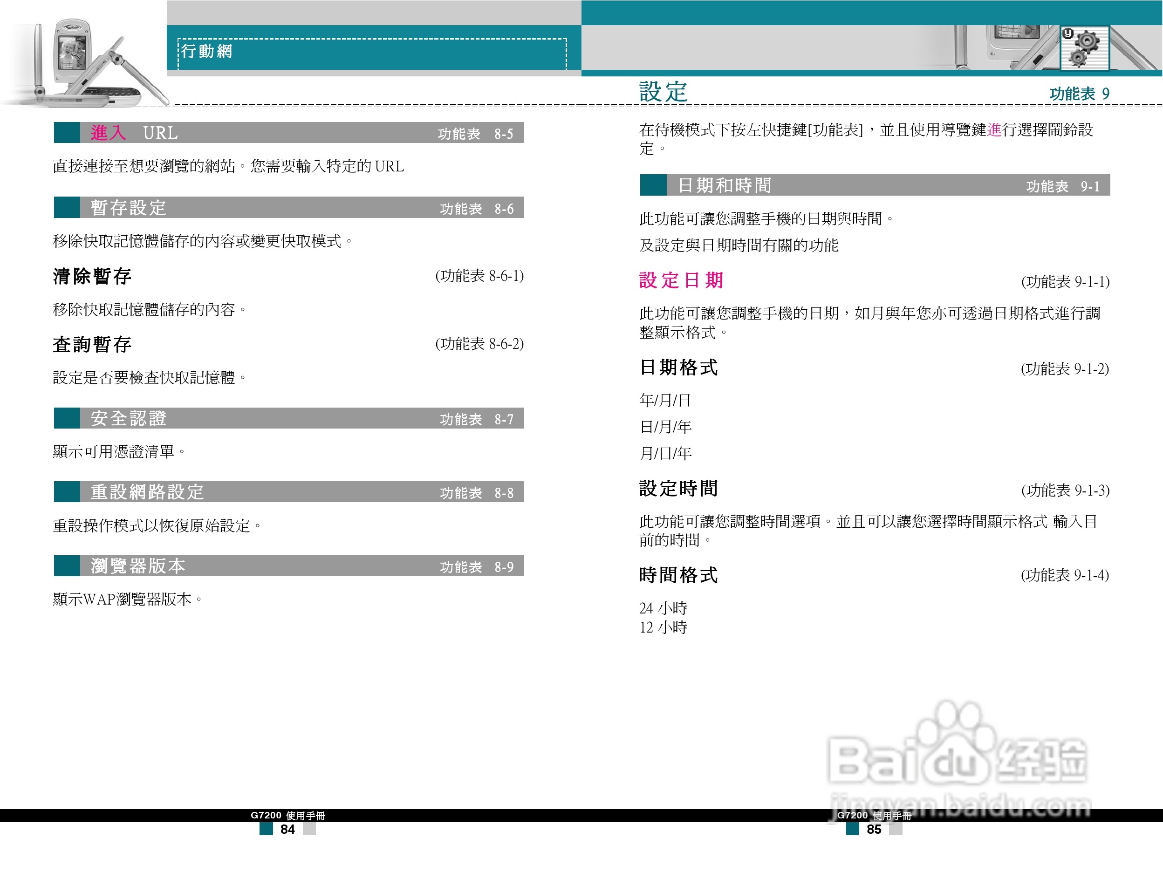Screen dimensions: 1163x872
Task: Click the 重設網路設定 heading
Action: [x=148, y=492]
